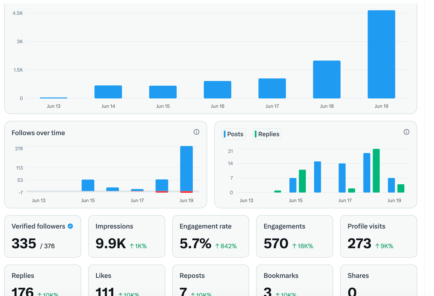434x296 pixels.
Task: Toggle the Posts series legend
Action: tap(234, 134)
